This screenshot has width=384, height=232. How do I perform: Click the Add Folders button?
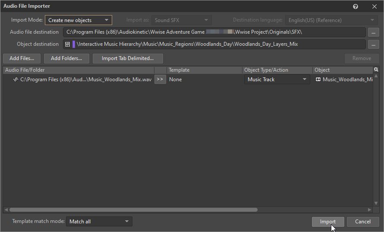pos(66,58)
